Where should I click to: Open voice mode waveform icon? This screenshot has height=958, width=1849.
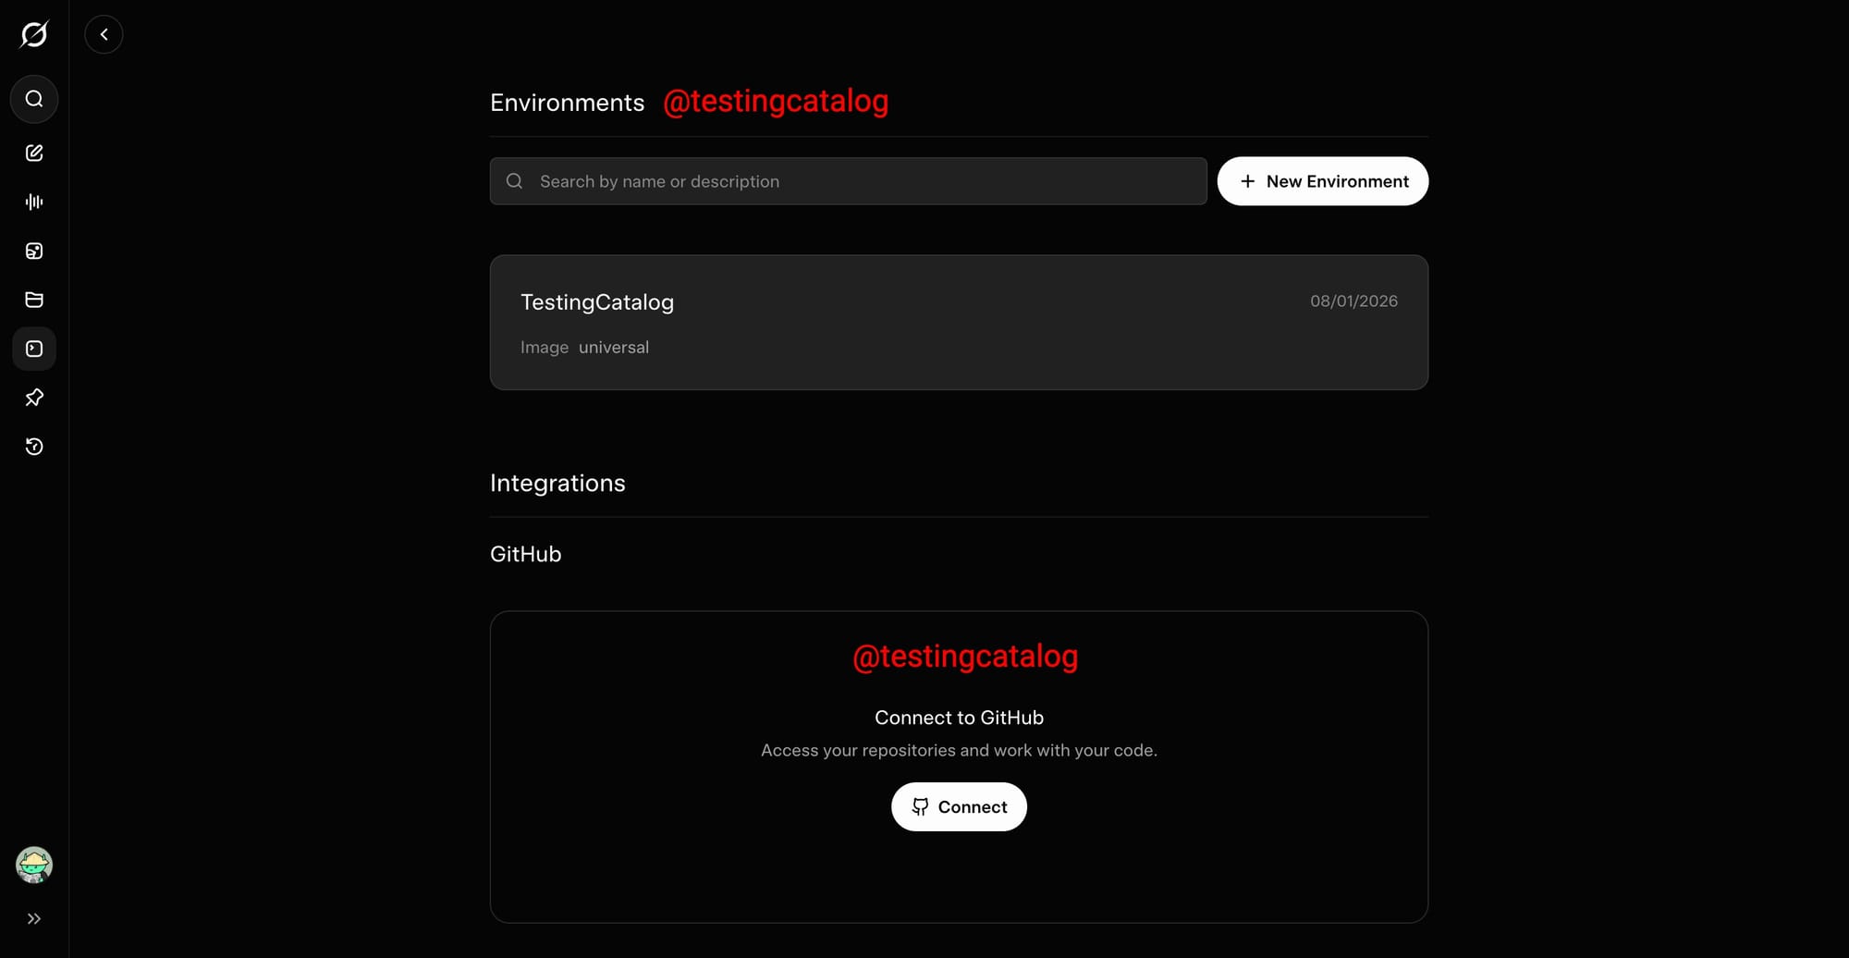tap(34, 202)
